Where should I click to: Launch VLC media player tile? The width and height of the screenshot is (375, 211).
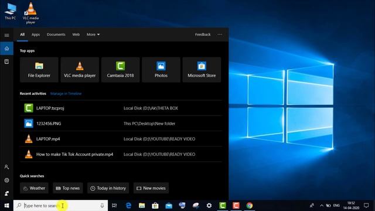point(80,70)
